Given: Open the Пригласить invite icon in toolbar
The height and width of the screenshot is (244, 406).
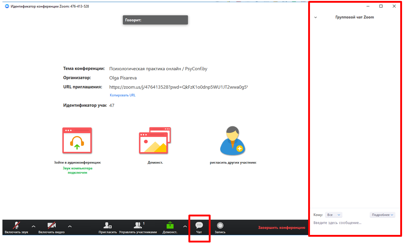Looking at the screenshot, I should coord(108,228).
